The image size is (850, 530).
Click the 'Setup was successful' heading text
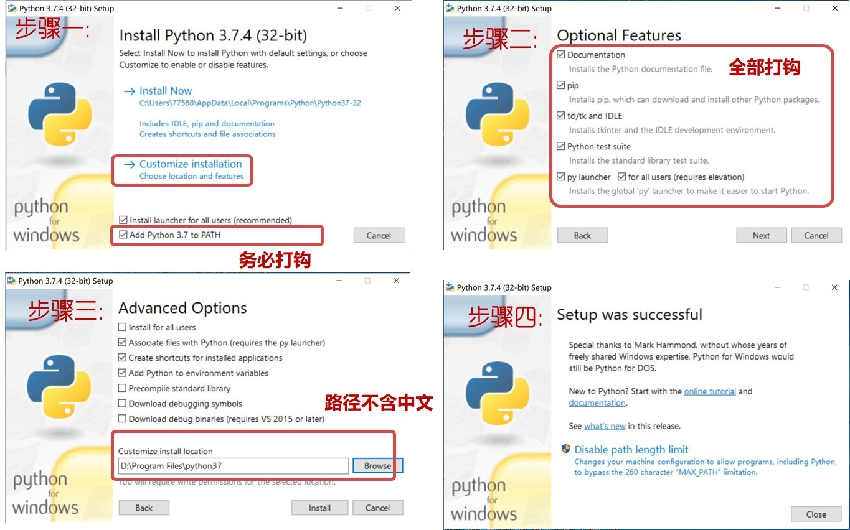(x=630, y=314)
